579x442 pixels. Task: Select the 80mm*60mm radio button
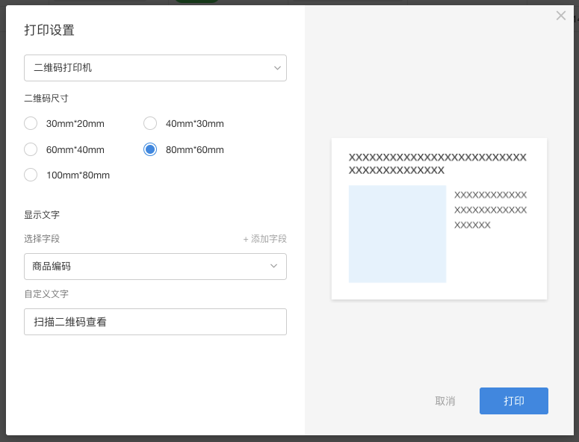(x=150, y=149)
